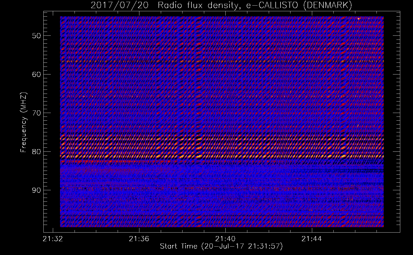Click the 21:32 time tick label
Screen dimensions: 413x255
[53, 239]
